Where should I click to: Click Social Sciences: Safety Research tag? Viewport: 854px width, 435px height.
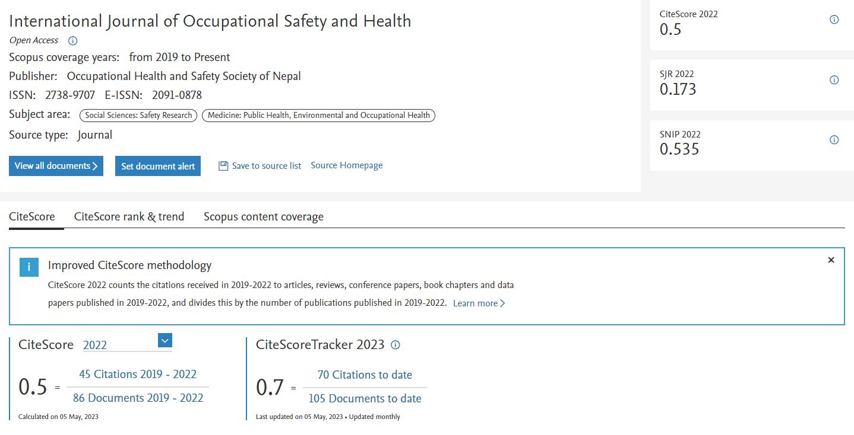click(x=139, y=116)
